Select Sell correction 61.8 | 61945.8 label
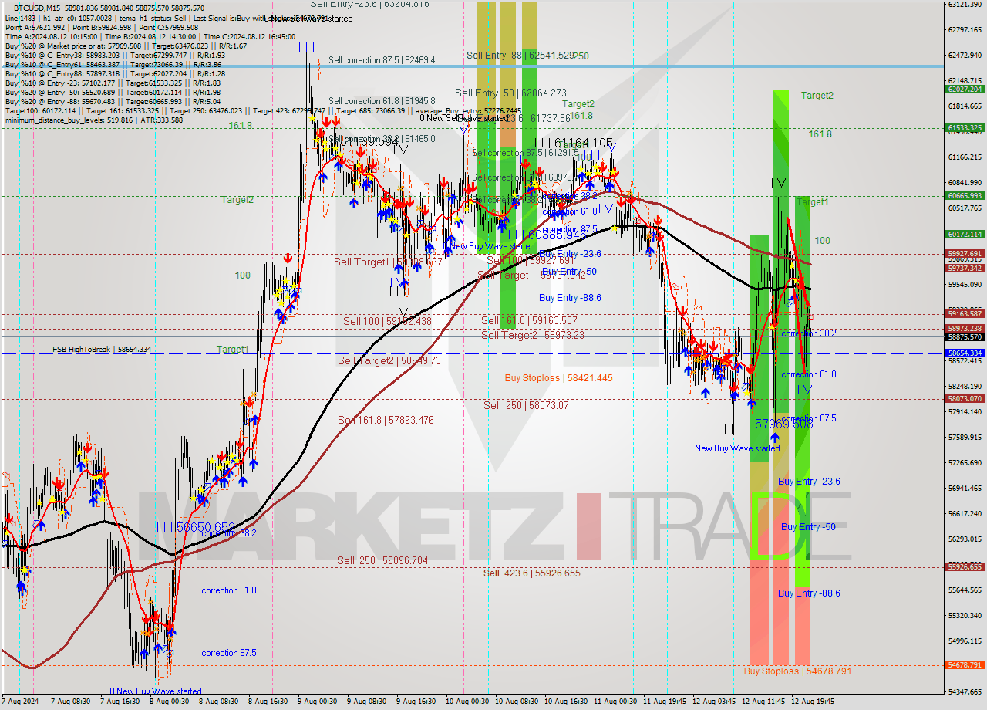The image size is (987, 710). point(382,101)
